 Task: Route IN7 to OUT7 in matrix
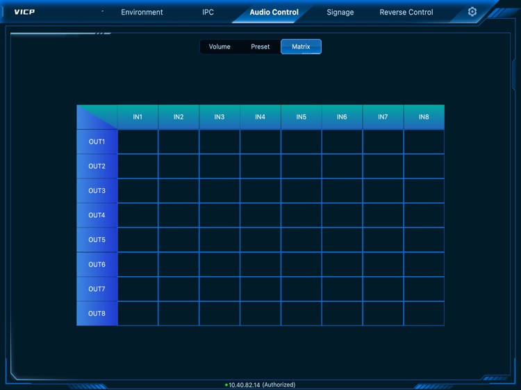tap(383, 289)
